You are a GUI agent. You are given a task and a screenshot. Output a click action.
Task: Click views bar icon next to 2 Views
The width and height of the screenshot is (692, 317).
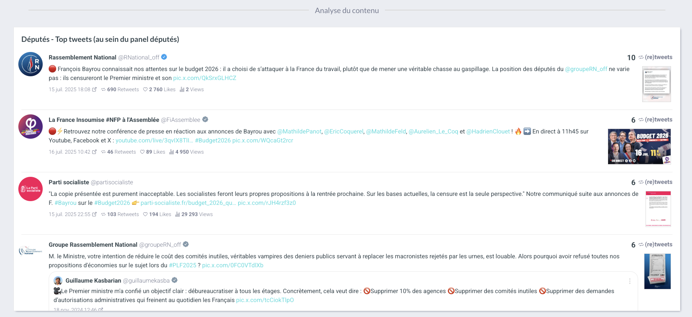[182, 89]
